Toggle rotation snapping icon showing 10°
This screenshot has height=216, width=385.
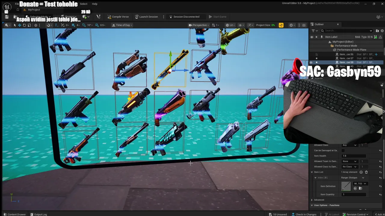[84, 25]
